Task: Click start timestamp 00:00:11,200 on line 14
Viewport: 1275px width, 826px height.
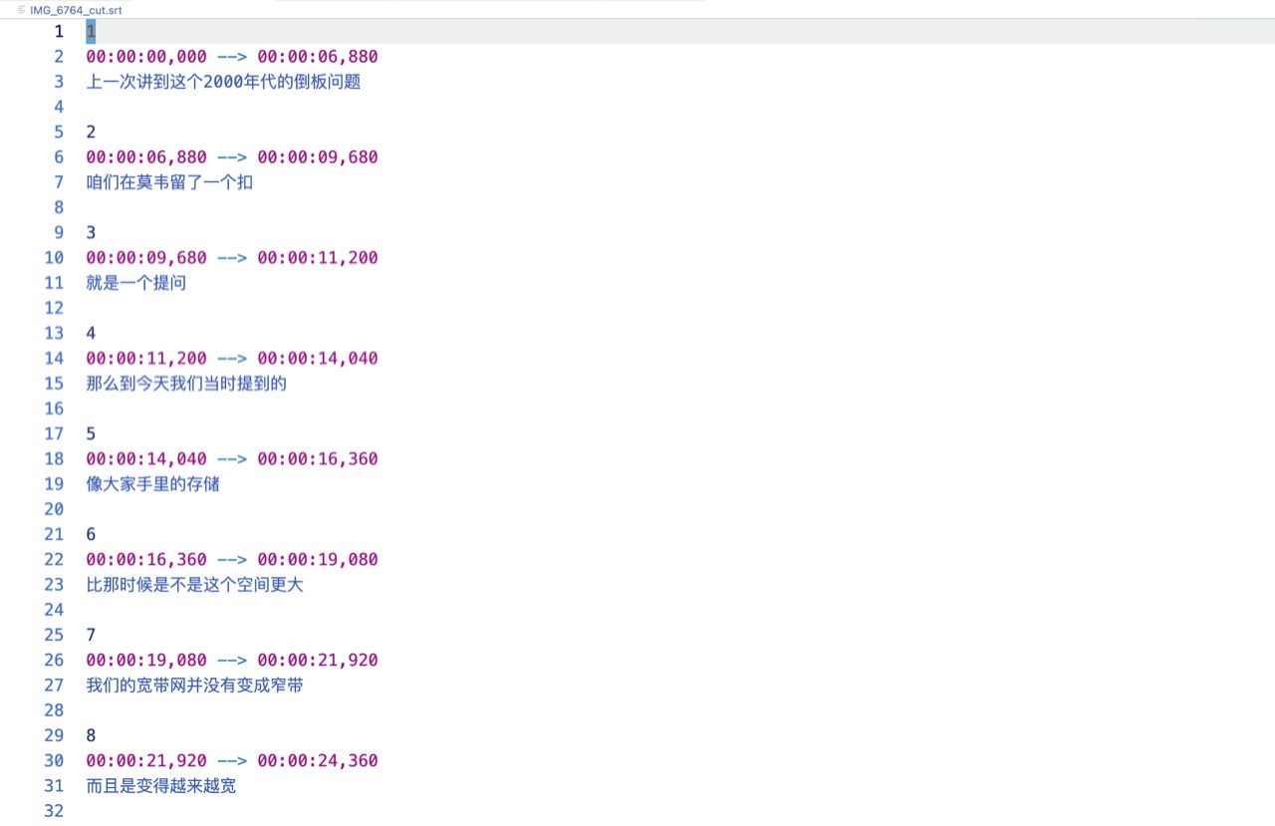Action: pos(146,359)
